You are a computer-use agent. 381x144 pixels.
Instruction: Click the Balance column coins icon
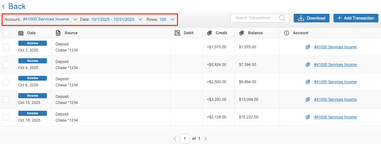click(242, 33)
